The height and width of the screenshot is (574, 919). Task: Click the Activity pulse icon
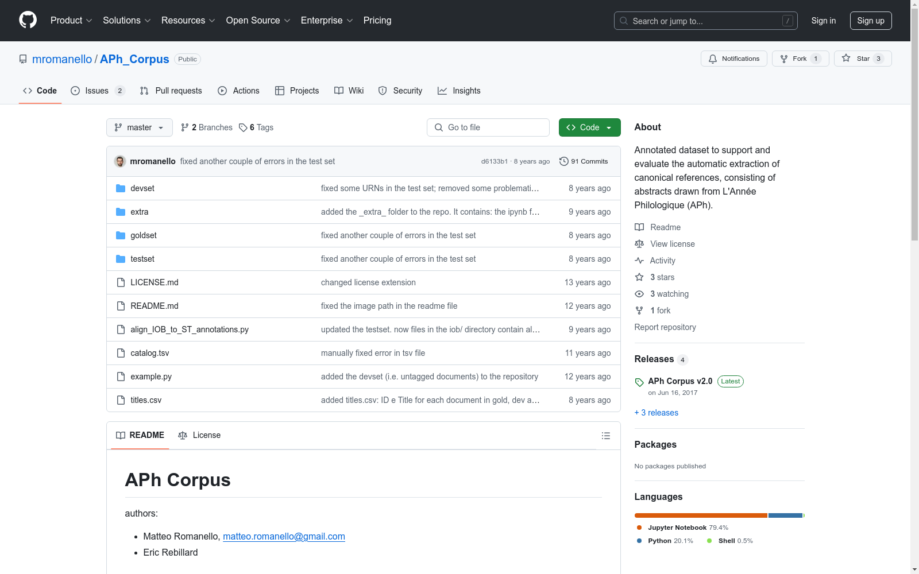point(639,261)
